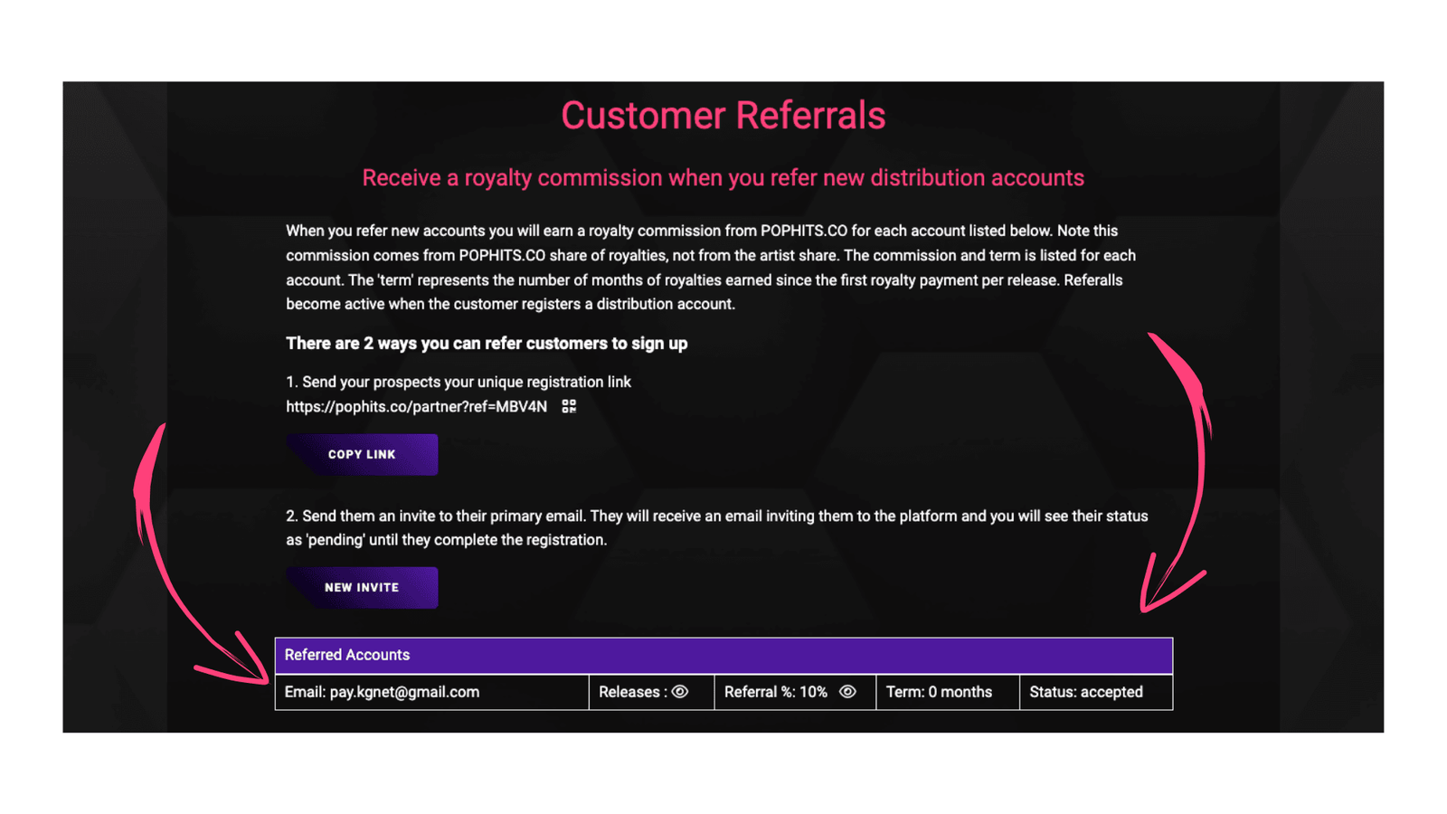The height and width of the screenshot is (814, 1447).
Task: Click the pophits.co partner referral URL
Action: (x=417, y=407)
